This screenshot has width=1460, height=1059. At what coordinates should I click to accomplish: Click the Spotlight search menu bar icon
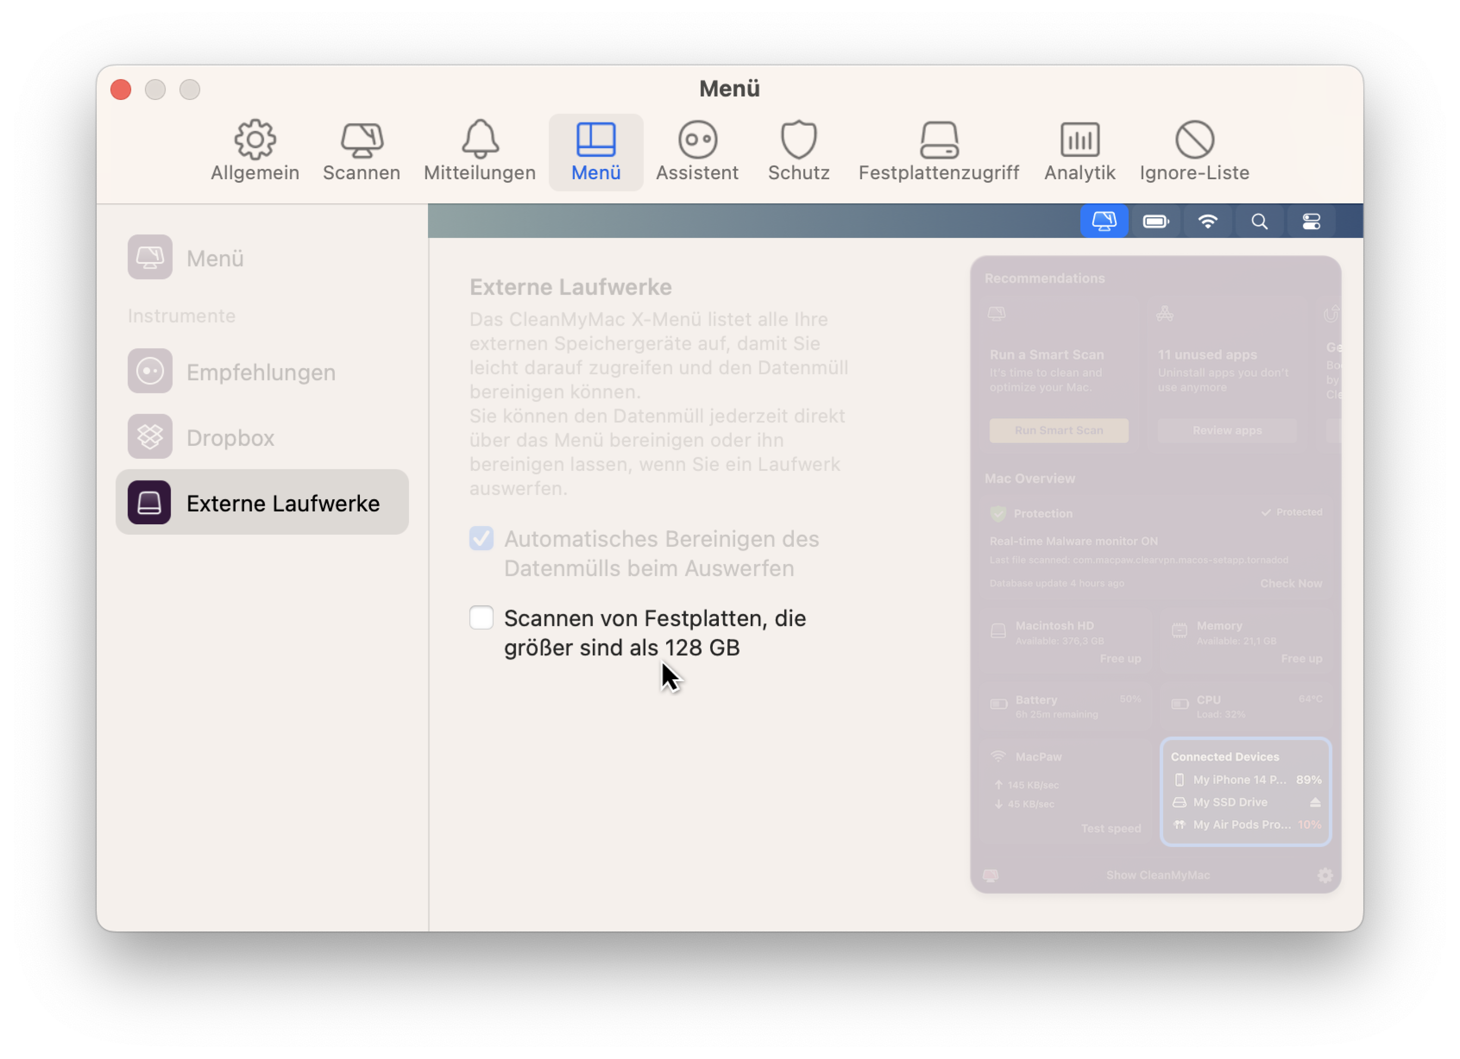pyautogui.click(x=1259, y=221)
